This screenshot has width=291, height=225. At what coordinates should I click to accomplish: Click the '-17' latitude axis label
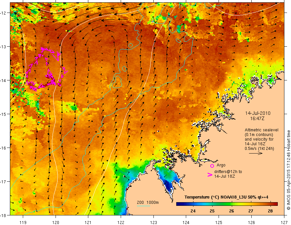[4, 181]
